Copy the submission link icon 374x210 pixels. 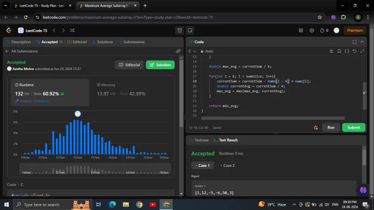tap(178, 51)
